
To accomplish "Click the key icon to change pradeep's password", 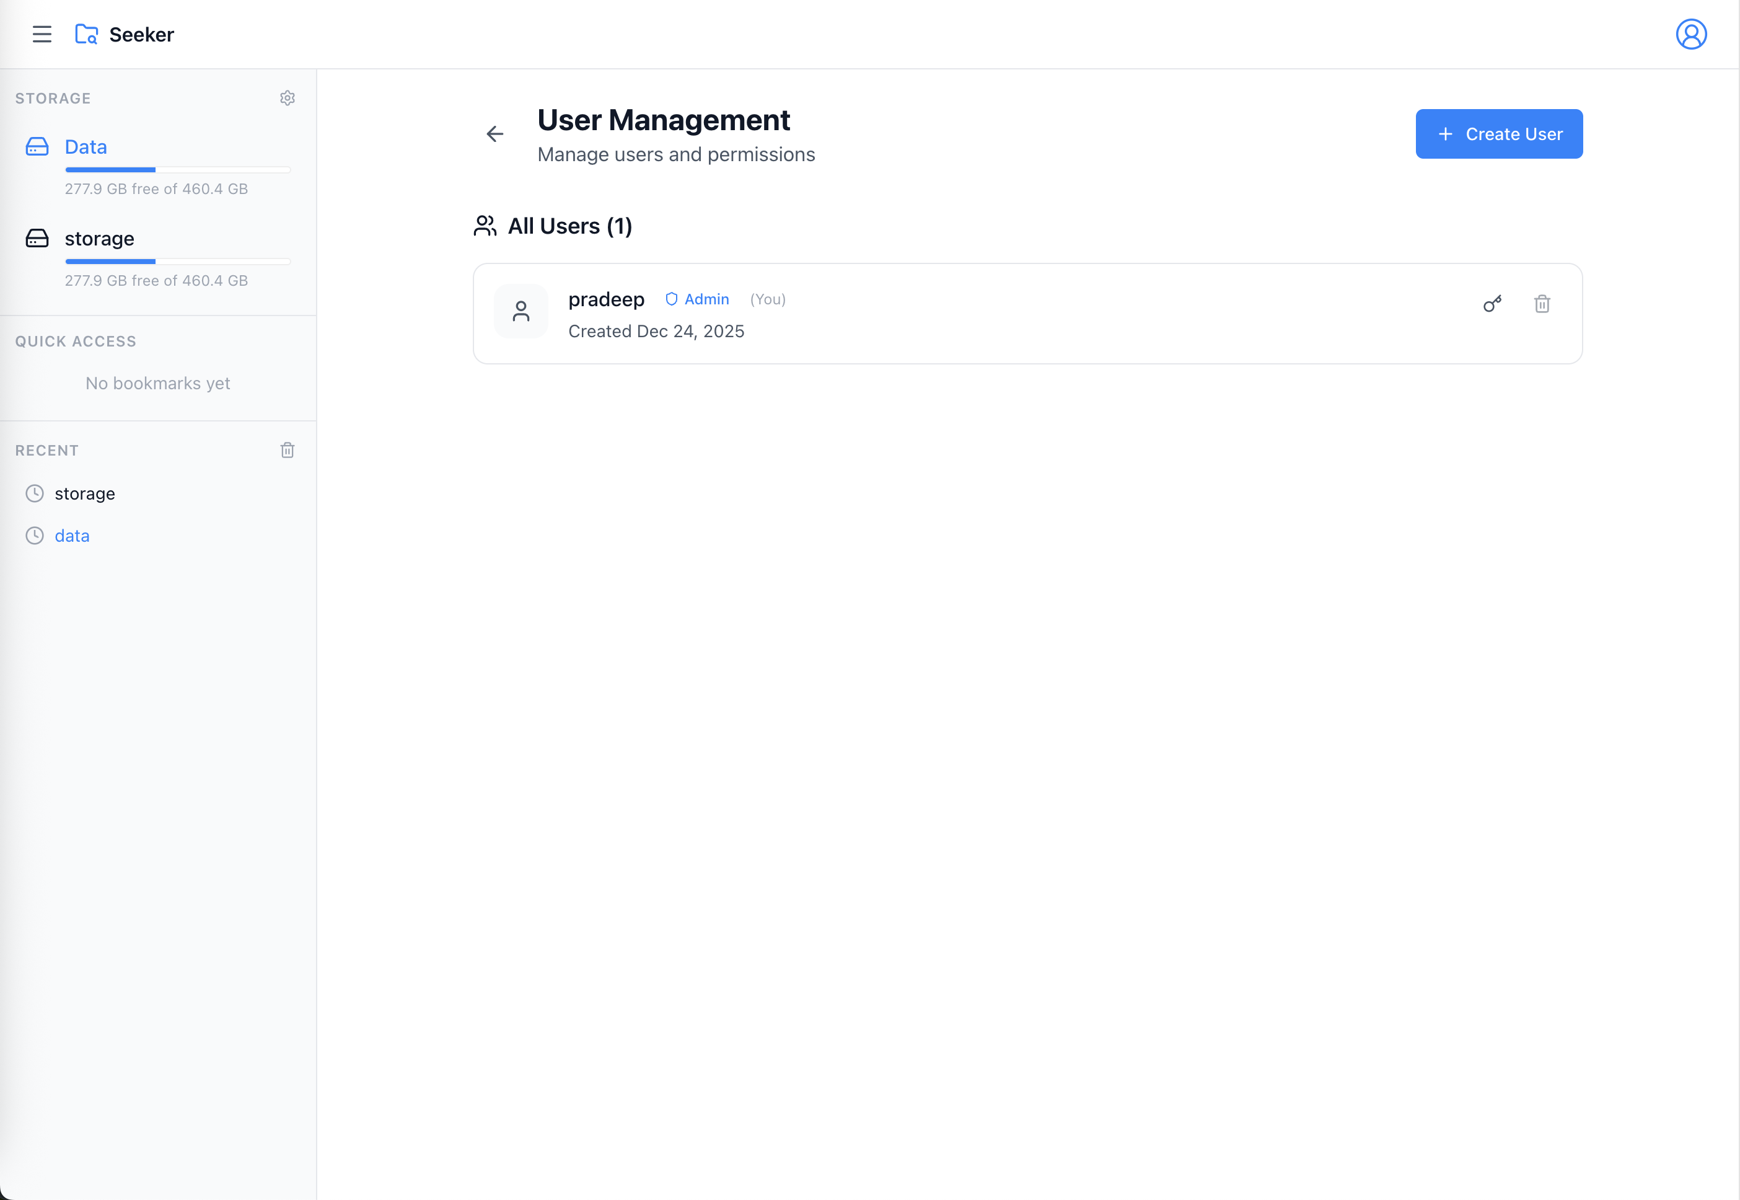I will [x=1492, y=304].
